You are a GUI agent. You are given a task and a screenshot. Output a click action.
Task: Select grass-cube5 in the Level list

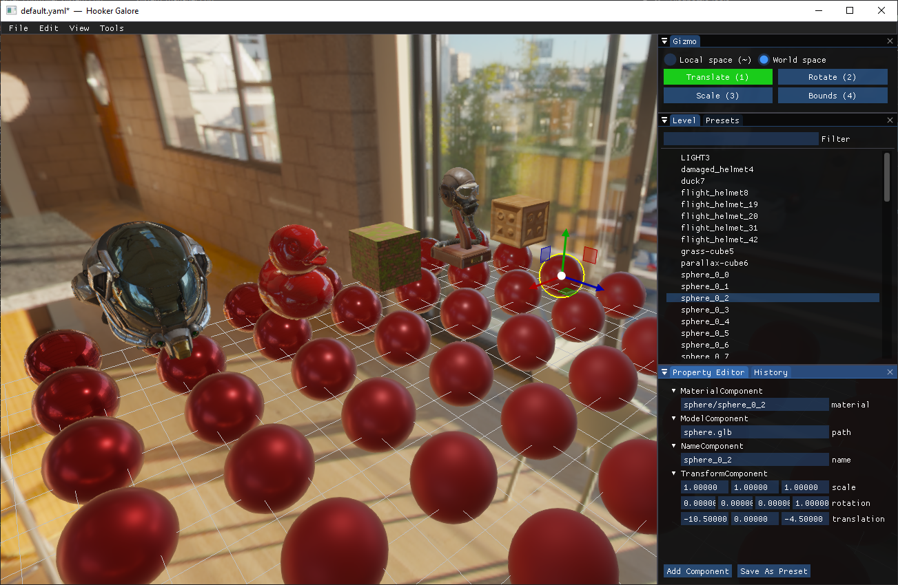click(773, 251)
